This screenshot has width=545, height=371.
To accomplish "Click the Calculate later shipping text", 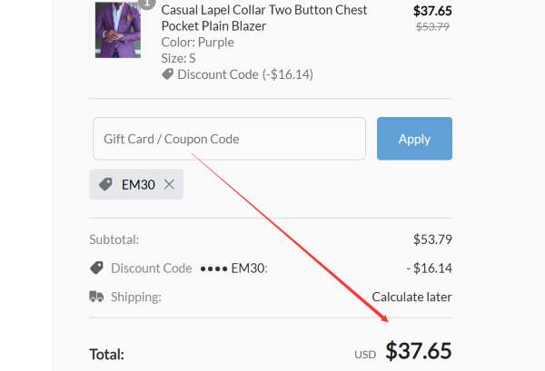I will tap(411, 297).
